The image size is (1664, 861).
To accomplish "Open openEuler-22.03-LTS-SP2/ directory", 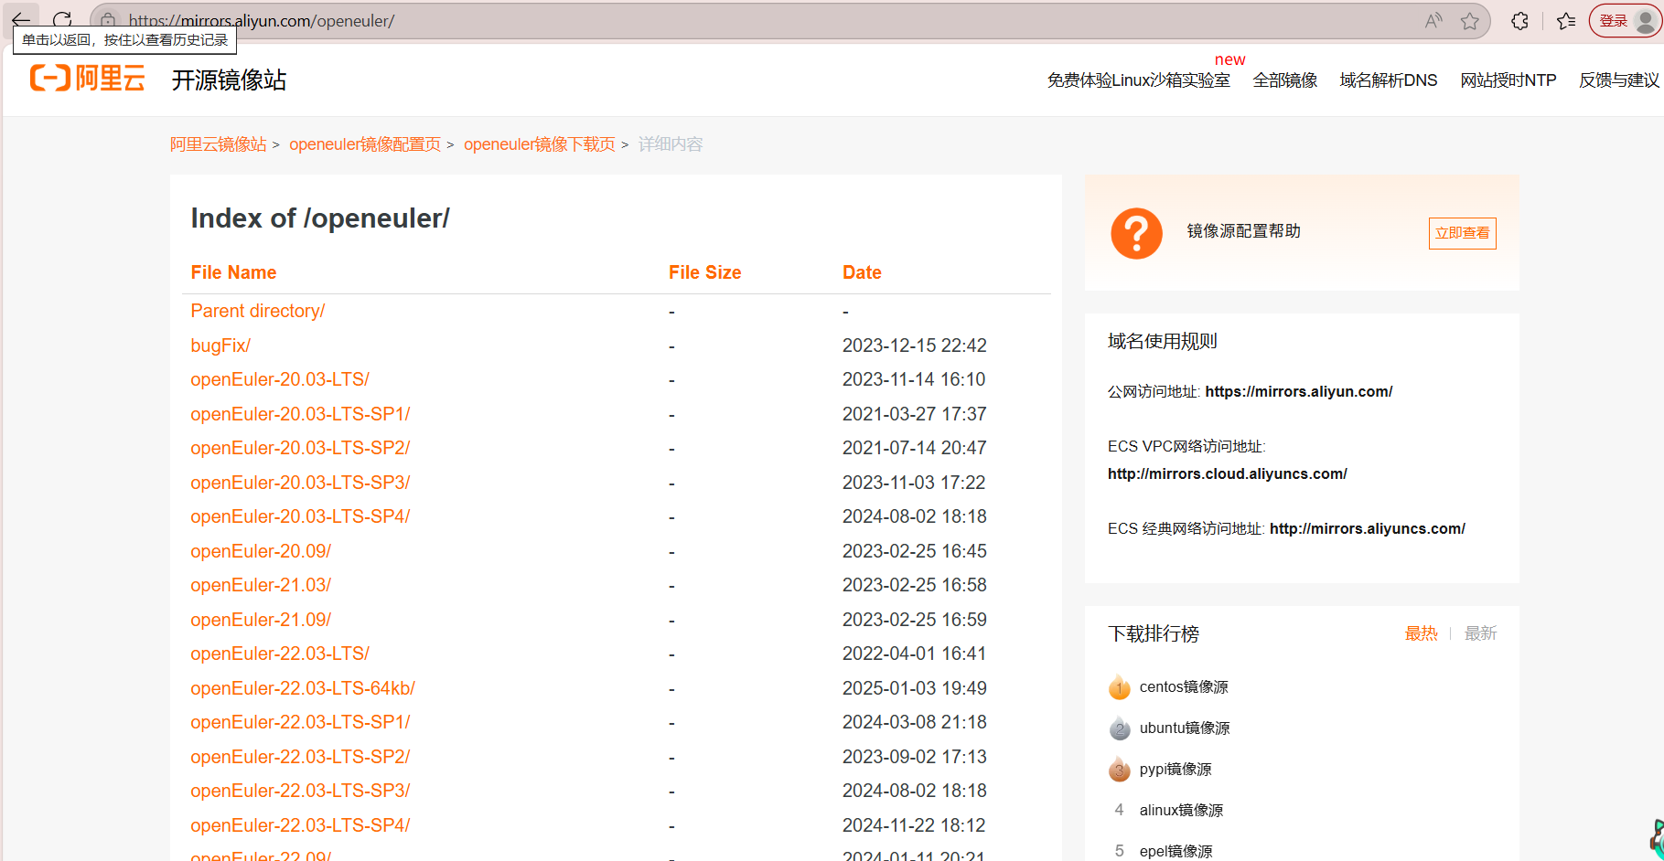I will tap(300, 757).
